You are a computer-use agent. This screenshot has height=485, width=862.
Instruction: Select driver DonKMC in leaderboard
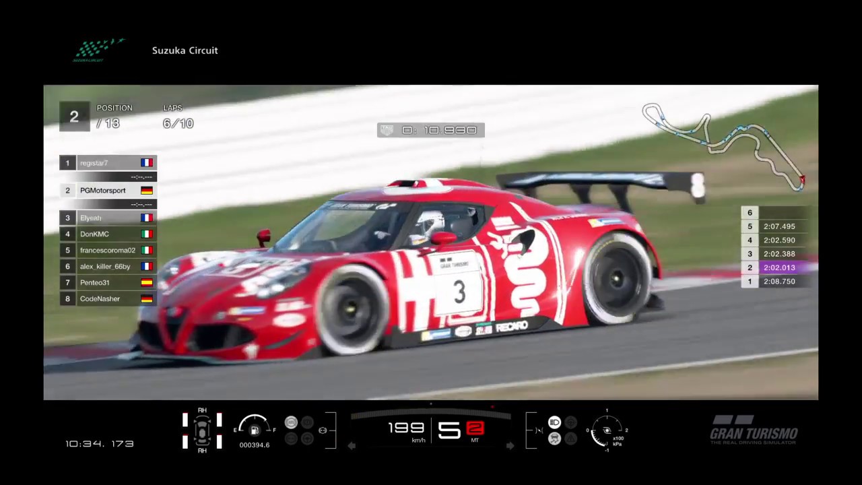[108, 234]
